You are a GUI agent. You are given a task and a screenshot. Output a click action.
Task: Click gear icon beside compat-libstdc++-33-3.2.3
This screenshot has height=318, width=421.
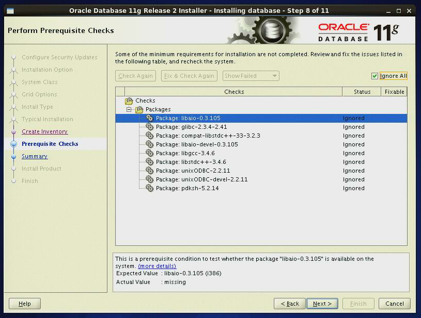(x=150, y=136)
